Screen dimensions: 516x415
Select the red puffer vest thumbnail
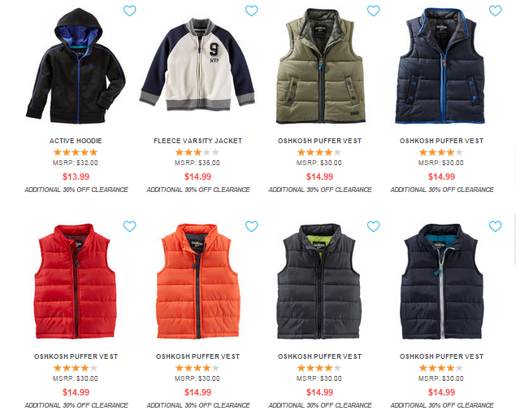(x=76, y=282)
